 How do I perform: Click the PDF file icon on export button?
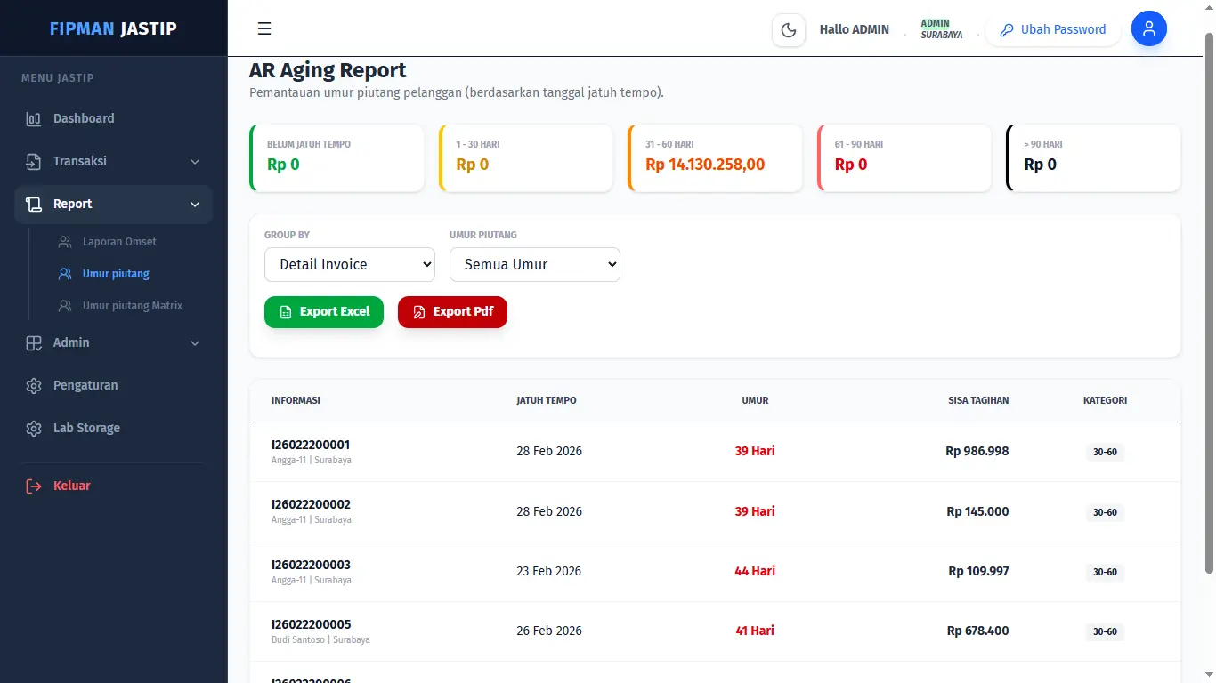[419, 312]
